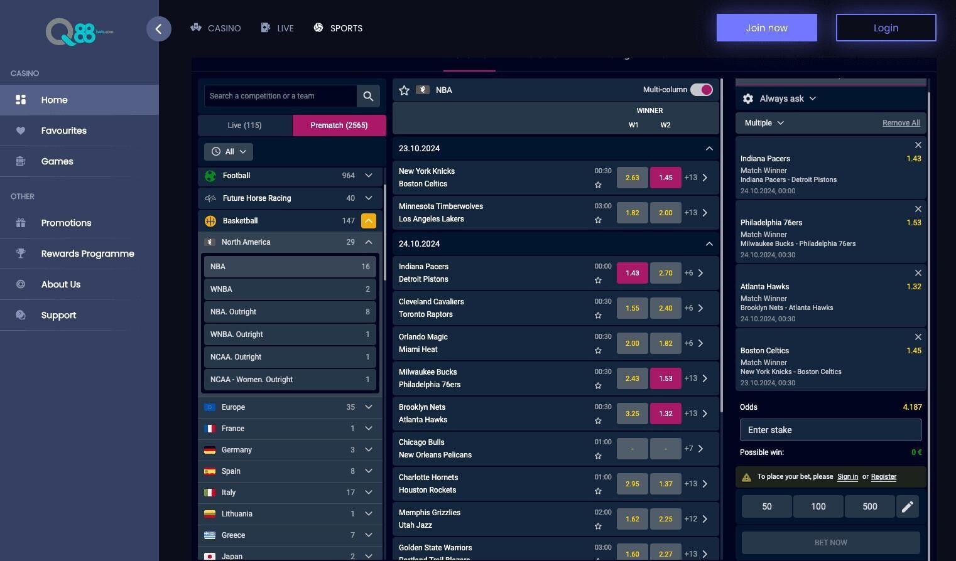The width and height of the screenshot is (956, 561).
Task: Open Games in sidebar
Action: (x=79, y=161)
